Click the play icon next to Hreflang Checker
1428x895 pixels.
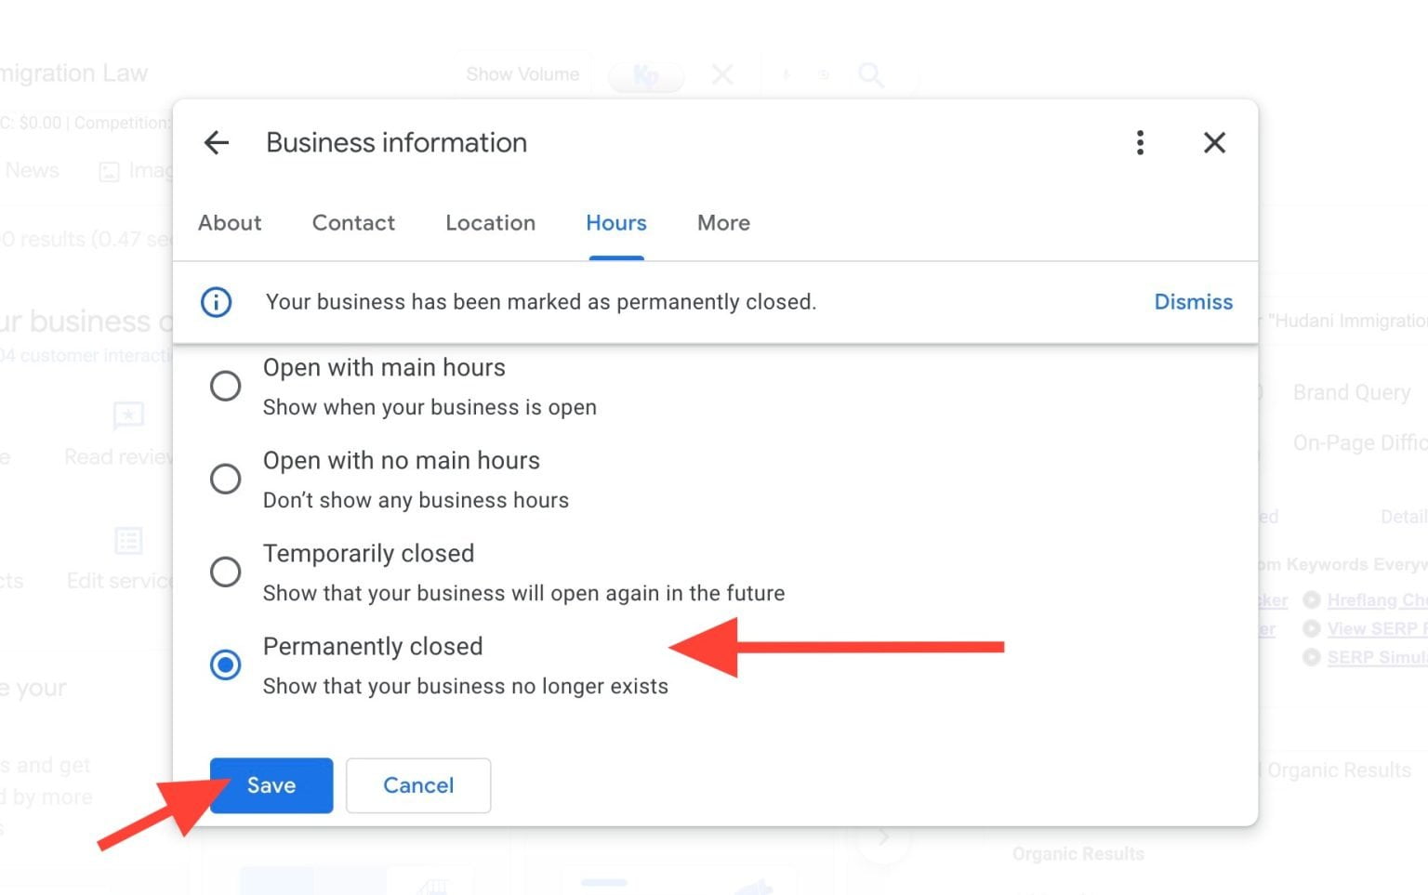[1310, 600]
